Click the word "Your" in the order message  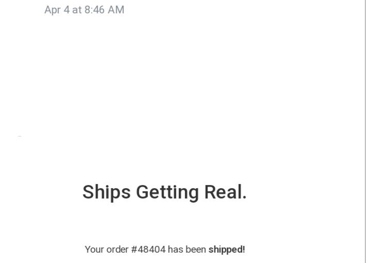click(x=93, y=250)
